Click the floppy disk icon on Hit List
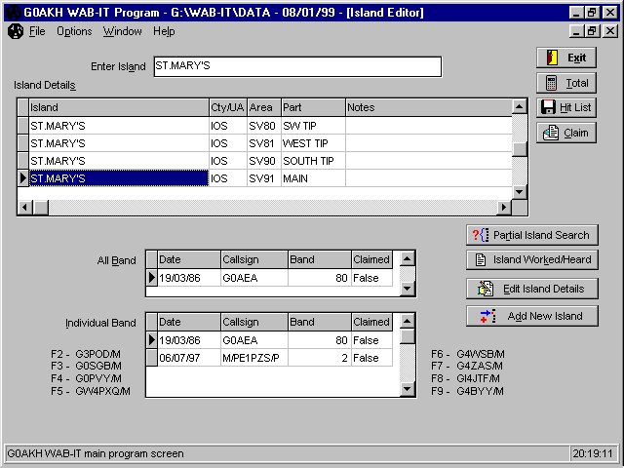This screenshot has width=624, height=468. tap(548, 107)
